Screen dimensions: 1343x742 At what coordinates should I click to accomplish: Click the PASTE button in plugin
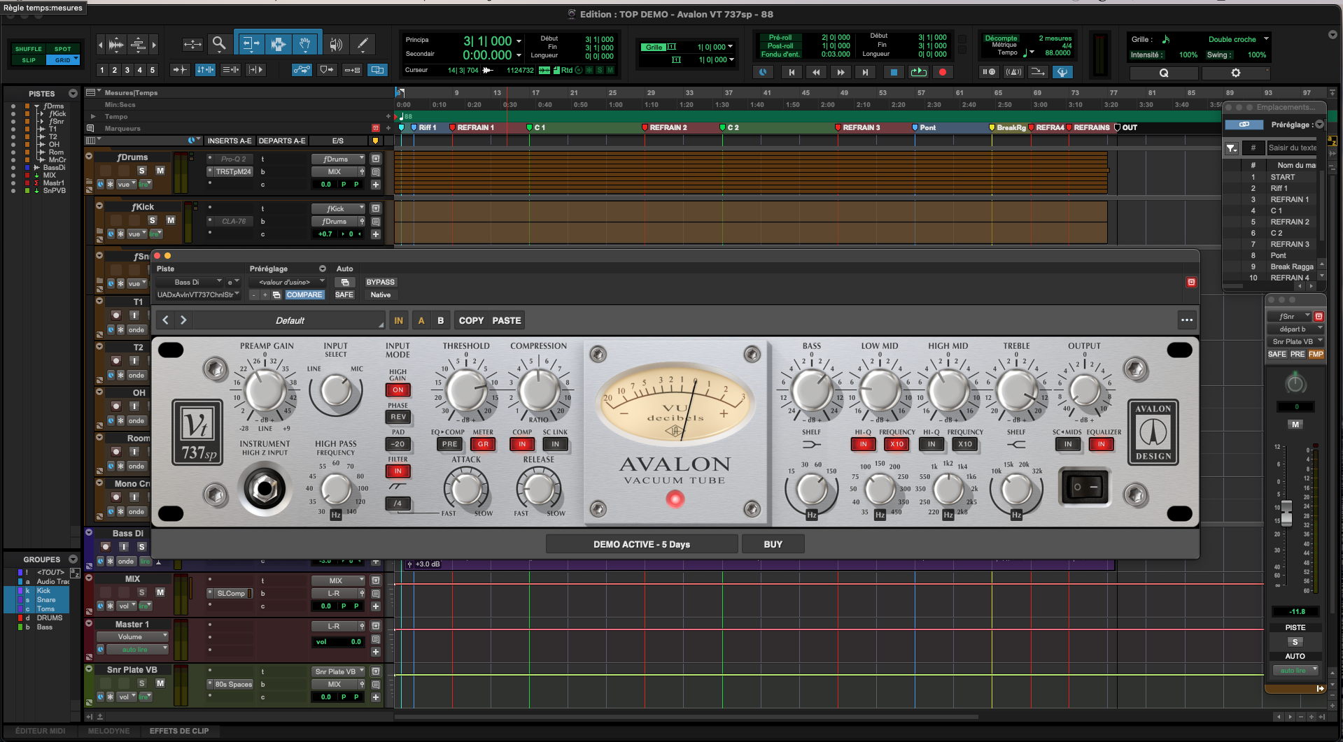click(507, 320)
